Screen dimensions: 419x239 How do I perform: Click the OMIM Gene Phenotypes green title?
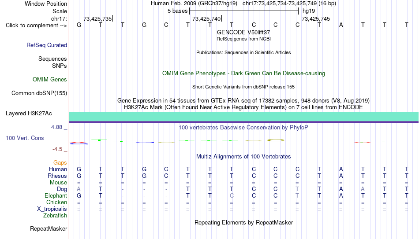243,74
